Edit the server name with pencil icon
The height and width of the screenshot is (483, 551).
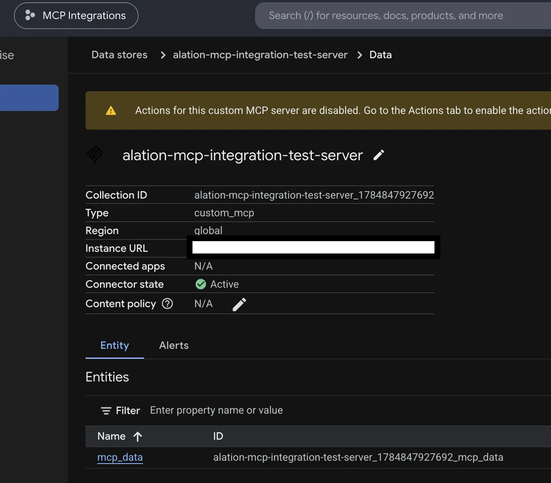(x=379, y=155)
